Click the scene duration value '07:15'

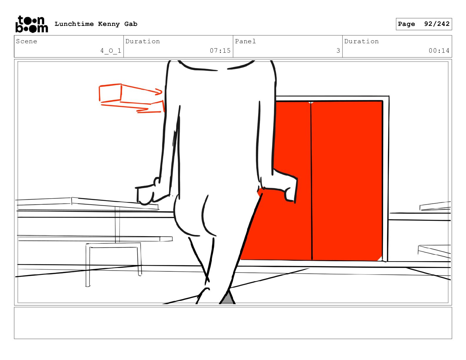tap(220, 51)
